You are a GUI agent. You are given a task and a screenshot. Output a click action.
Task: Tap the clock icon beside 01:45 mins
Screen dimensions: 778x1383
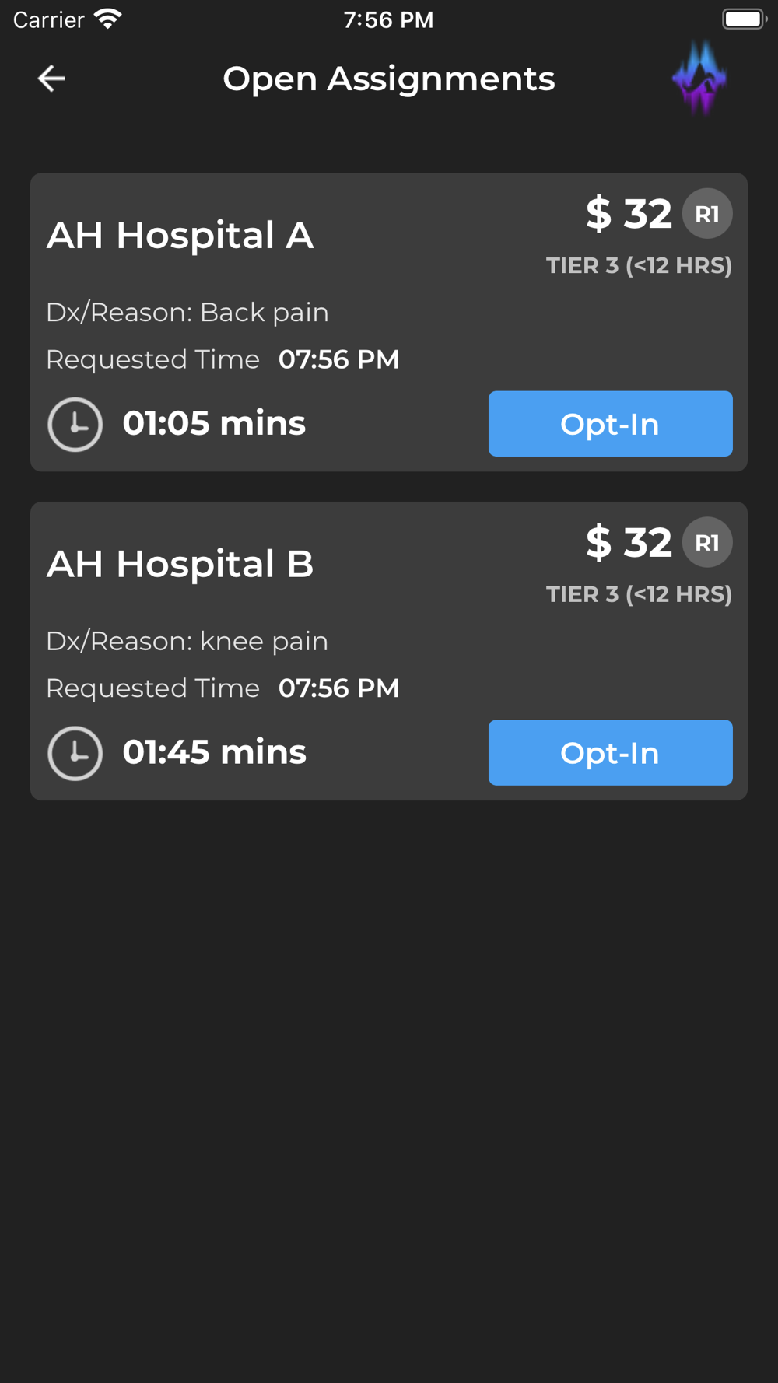point(75,753)
